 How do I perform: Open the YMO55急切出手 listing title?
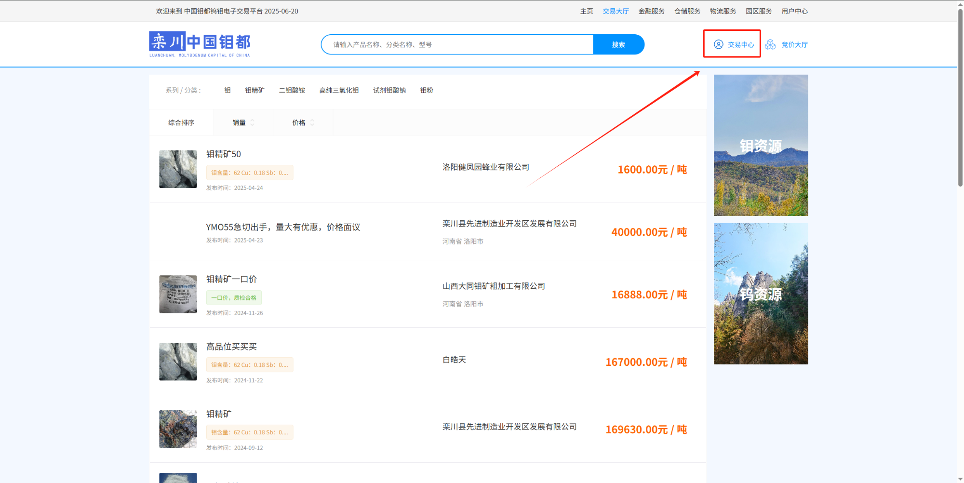tap(283, 227)
